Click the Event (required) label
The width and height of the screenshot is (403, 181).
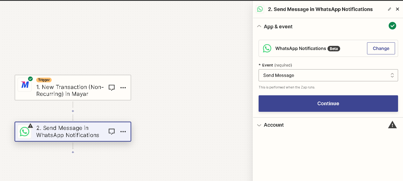[x=275, y=65]
